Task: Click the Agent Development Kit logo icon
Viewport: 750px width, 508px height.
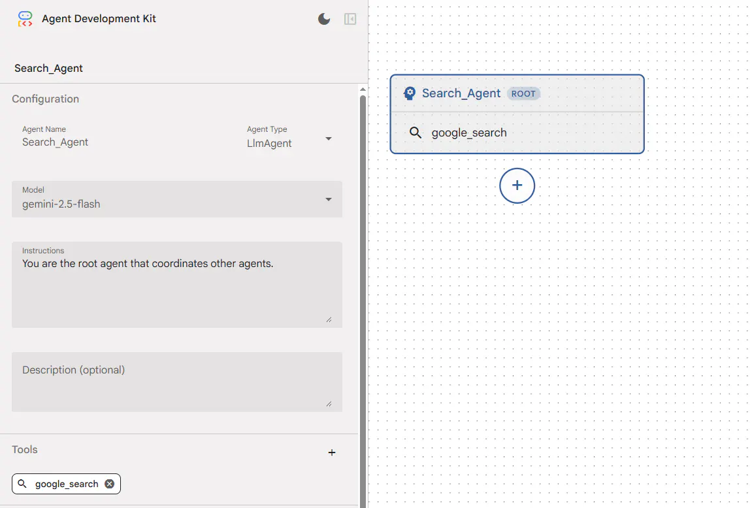Action: pos(25,19)
